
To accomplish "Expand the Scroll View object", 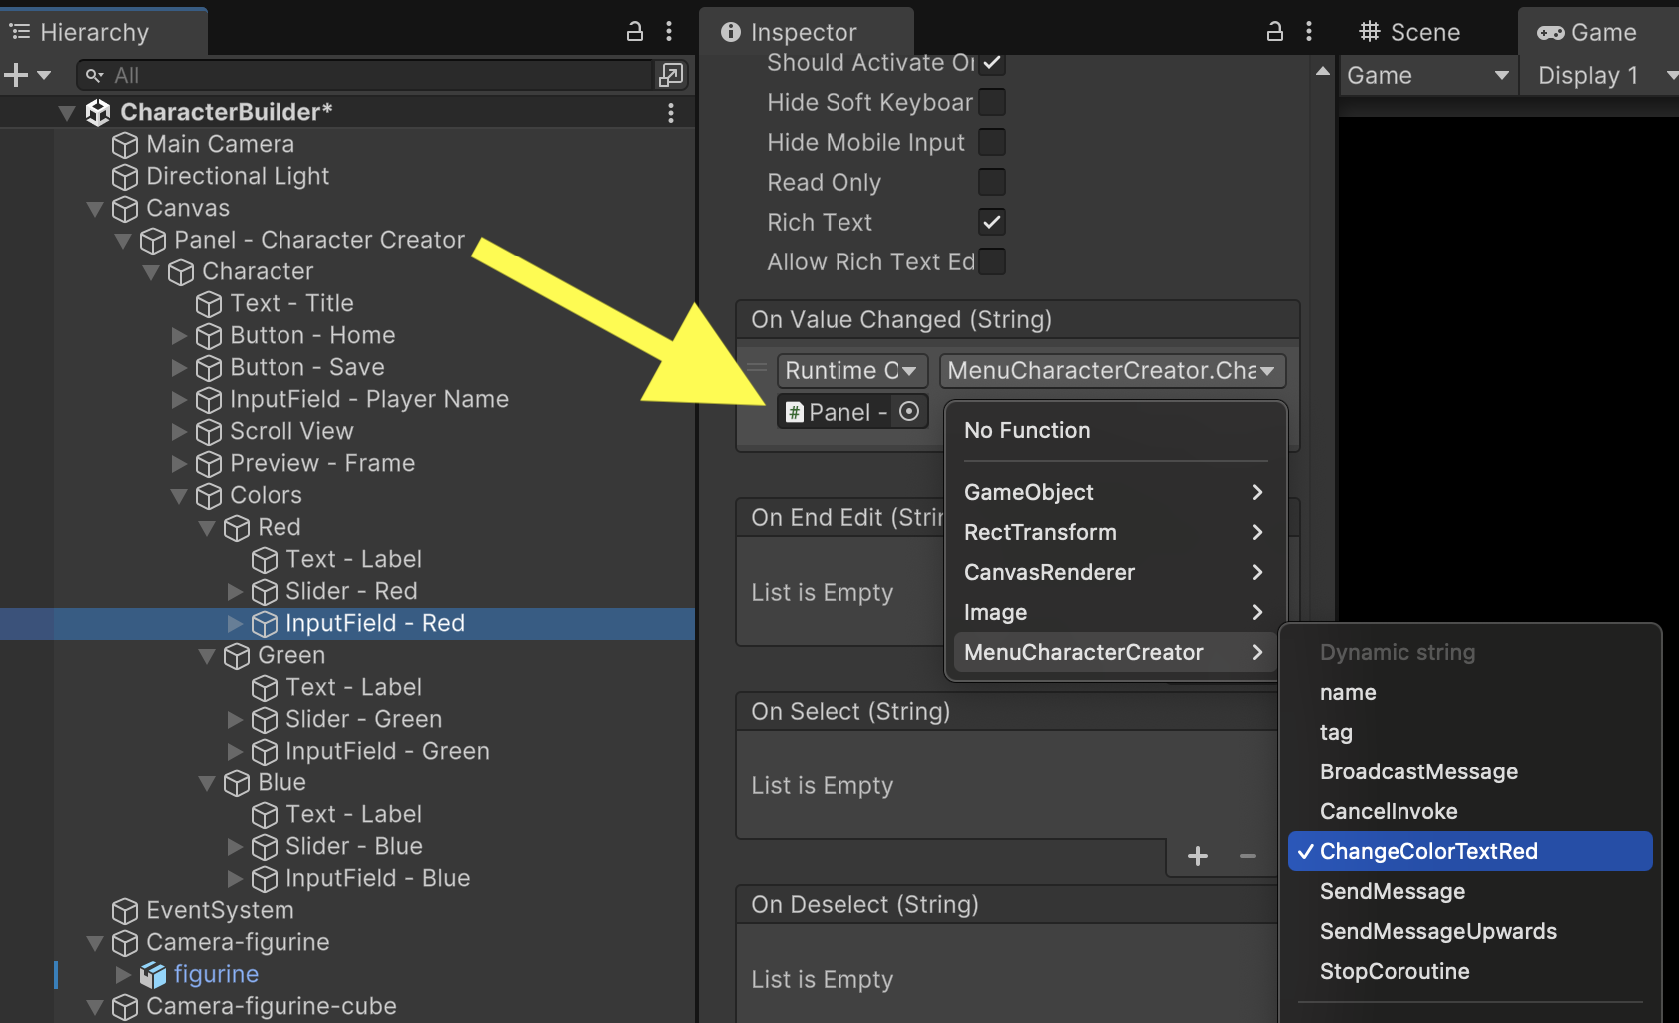I will tap(180, 432).
